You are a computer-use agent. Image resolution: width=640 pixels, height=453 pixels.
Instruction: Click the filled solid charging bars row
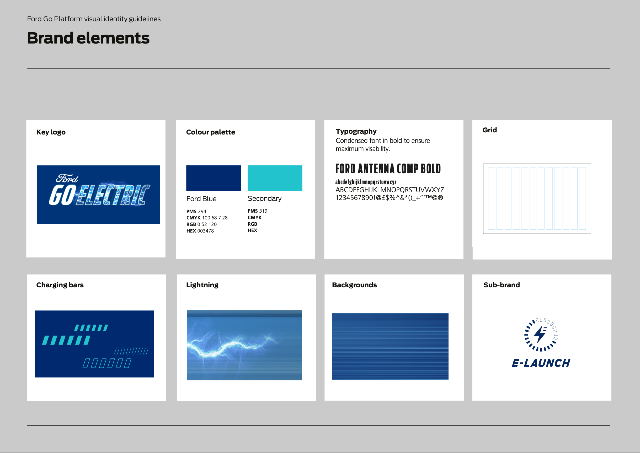point(66,340)
